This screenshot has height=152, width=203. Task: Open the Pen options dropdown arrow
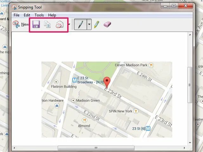(x=89, y=24)
